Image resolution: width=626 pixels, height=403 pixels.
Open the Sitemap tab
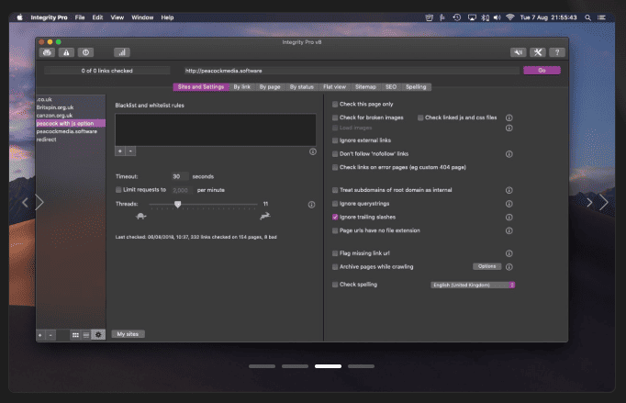365,87
